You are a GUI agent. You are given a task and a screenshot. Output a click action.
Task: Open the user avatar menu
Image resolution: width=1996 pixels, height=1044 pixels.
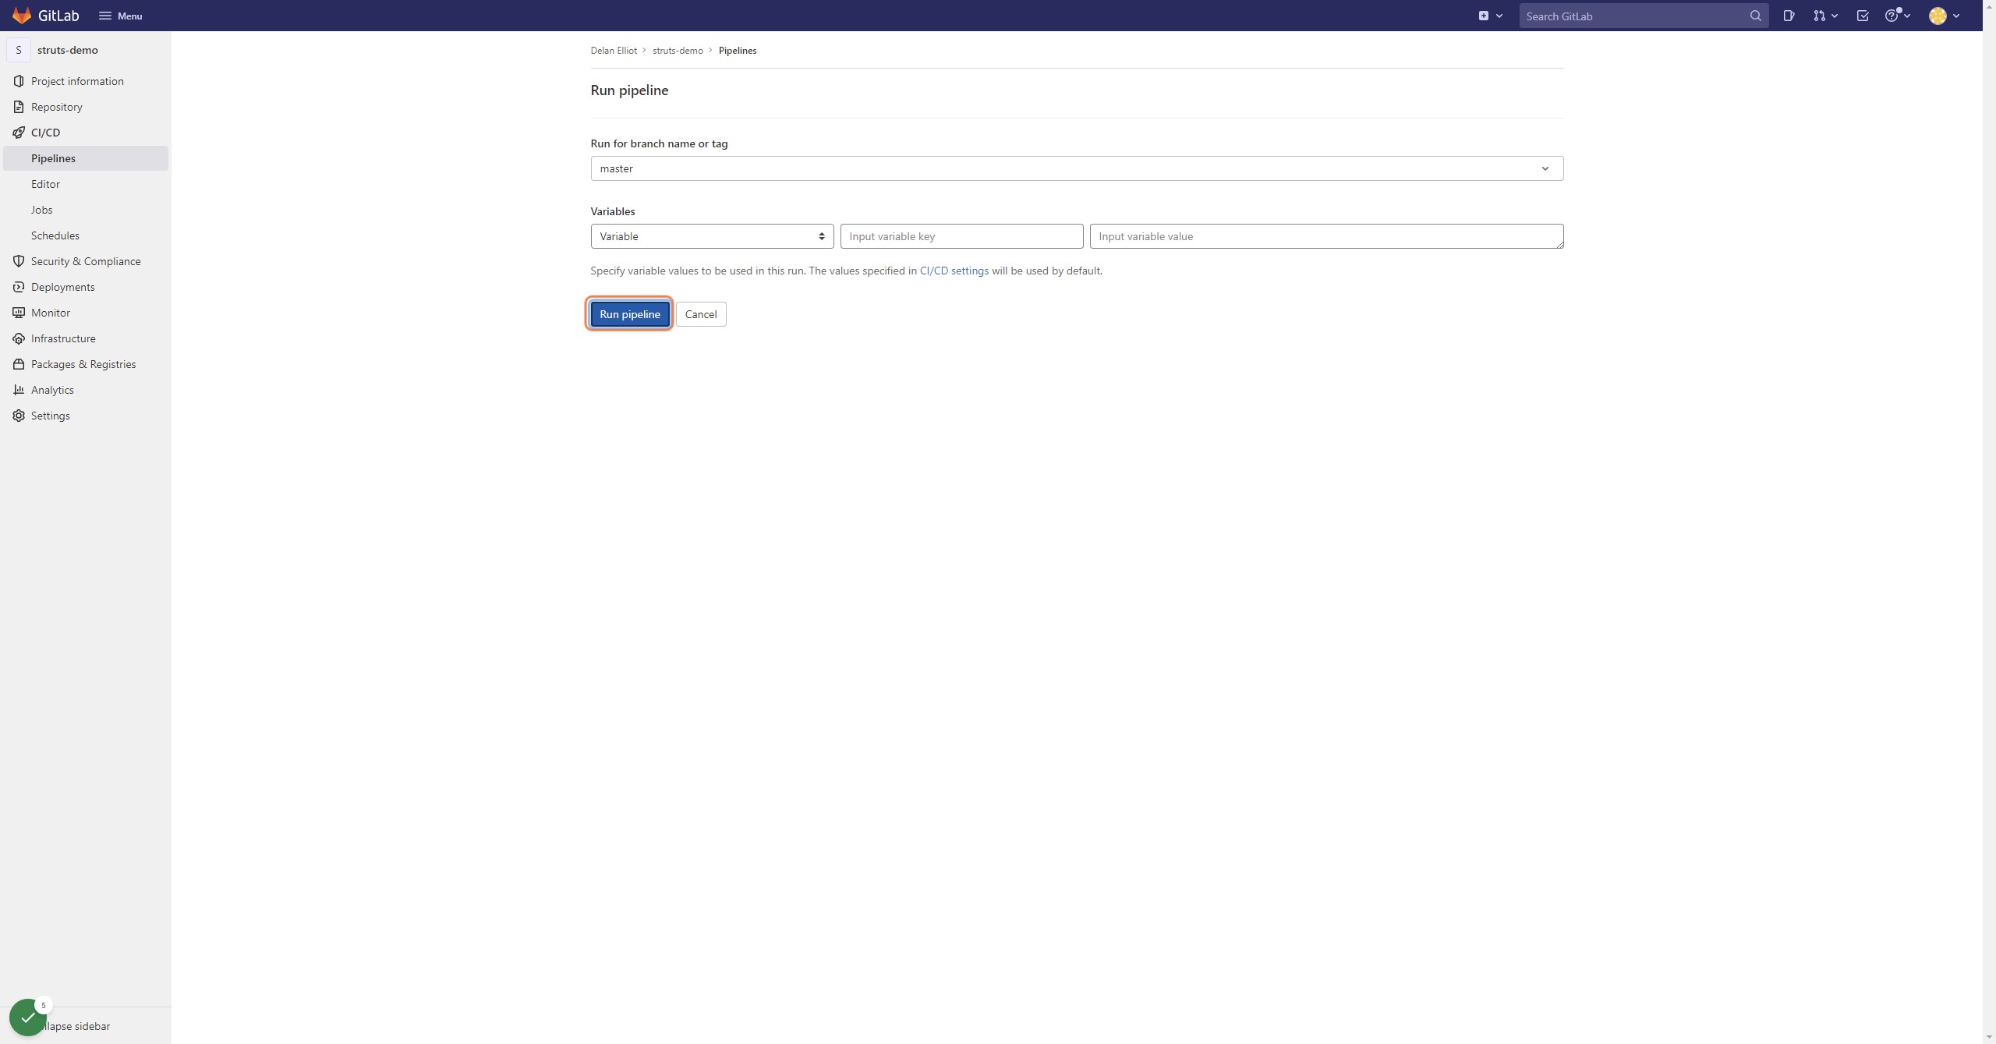click(x=1944, y=16)
